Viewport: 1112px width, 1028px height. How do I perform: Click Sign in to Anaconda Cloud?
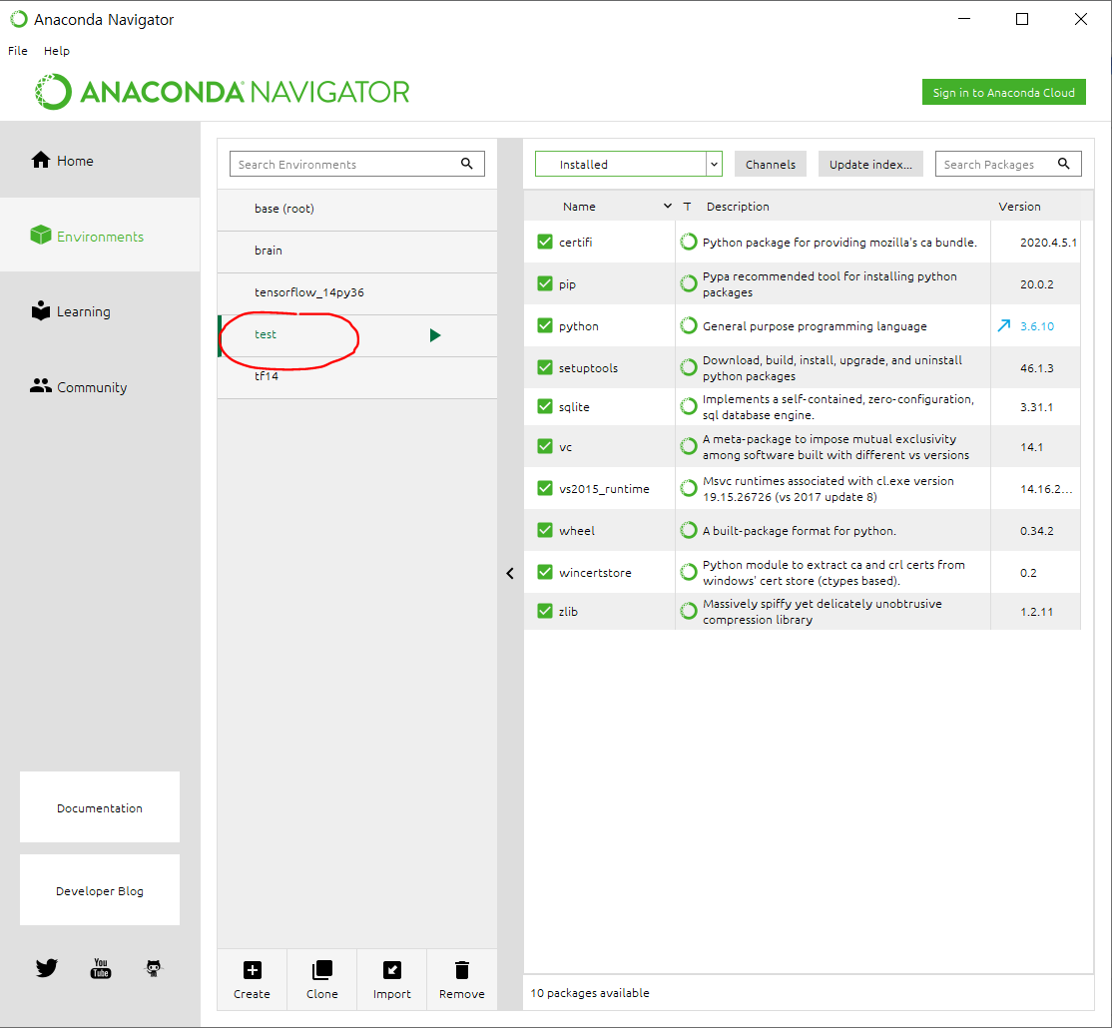click(x=1003, y=92)
